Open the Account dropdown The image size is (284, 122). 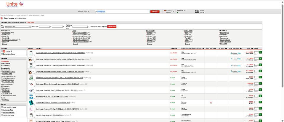181,11
